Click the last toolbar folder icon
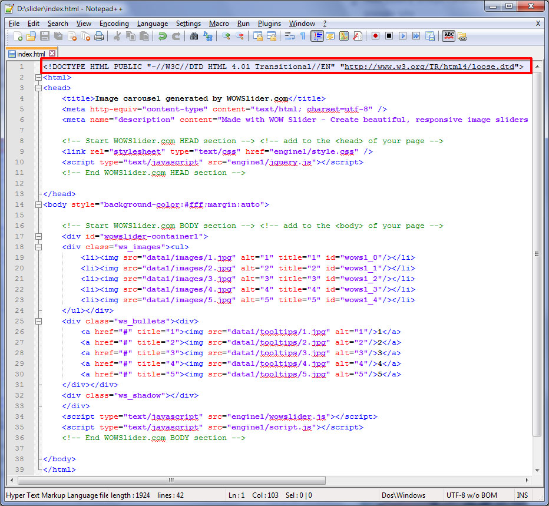The image size is (549, 506). pos(462,36)
